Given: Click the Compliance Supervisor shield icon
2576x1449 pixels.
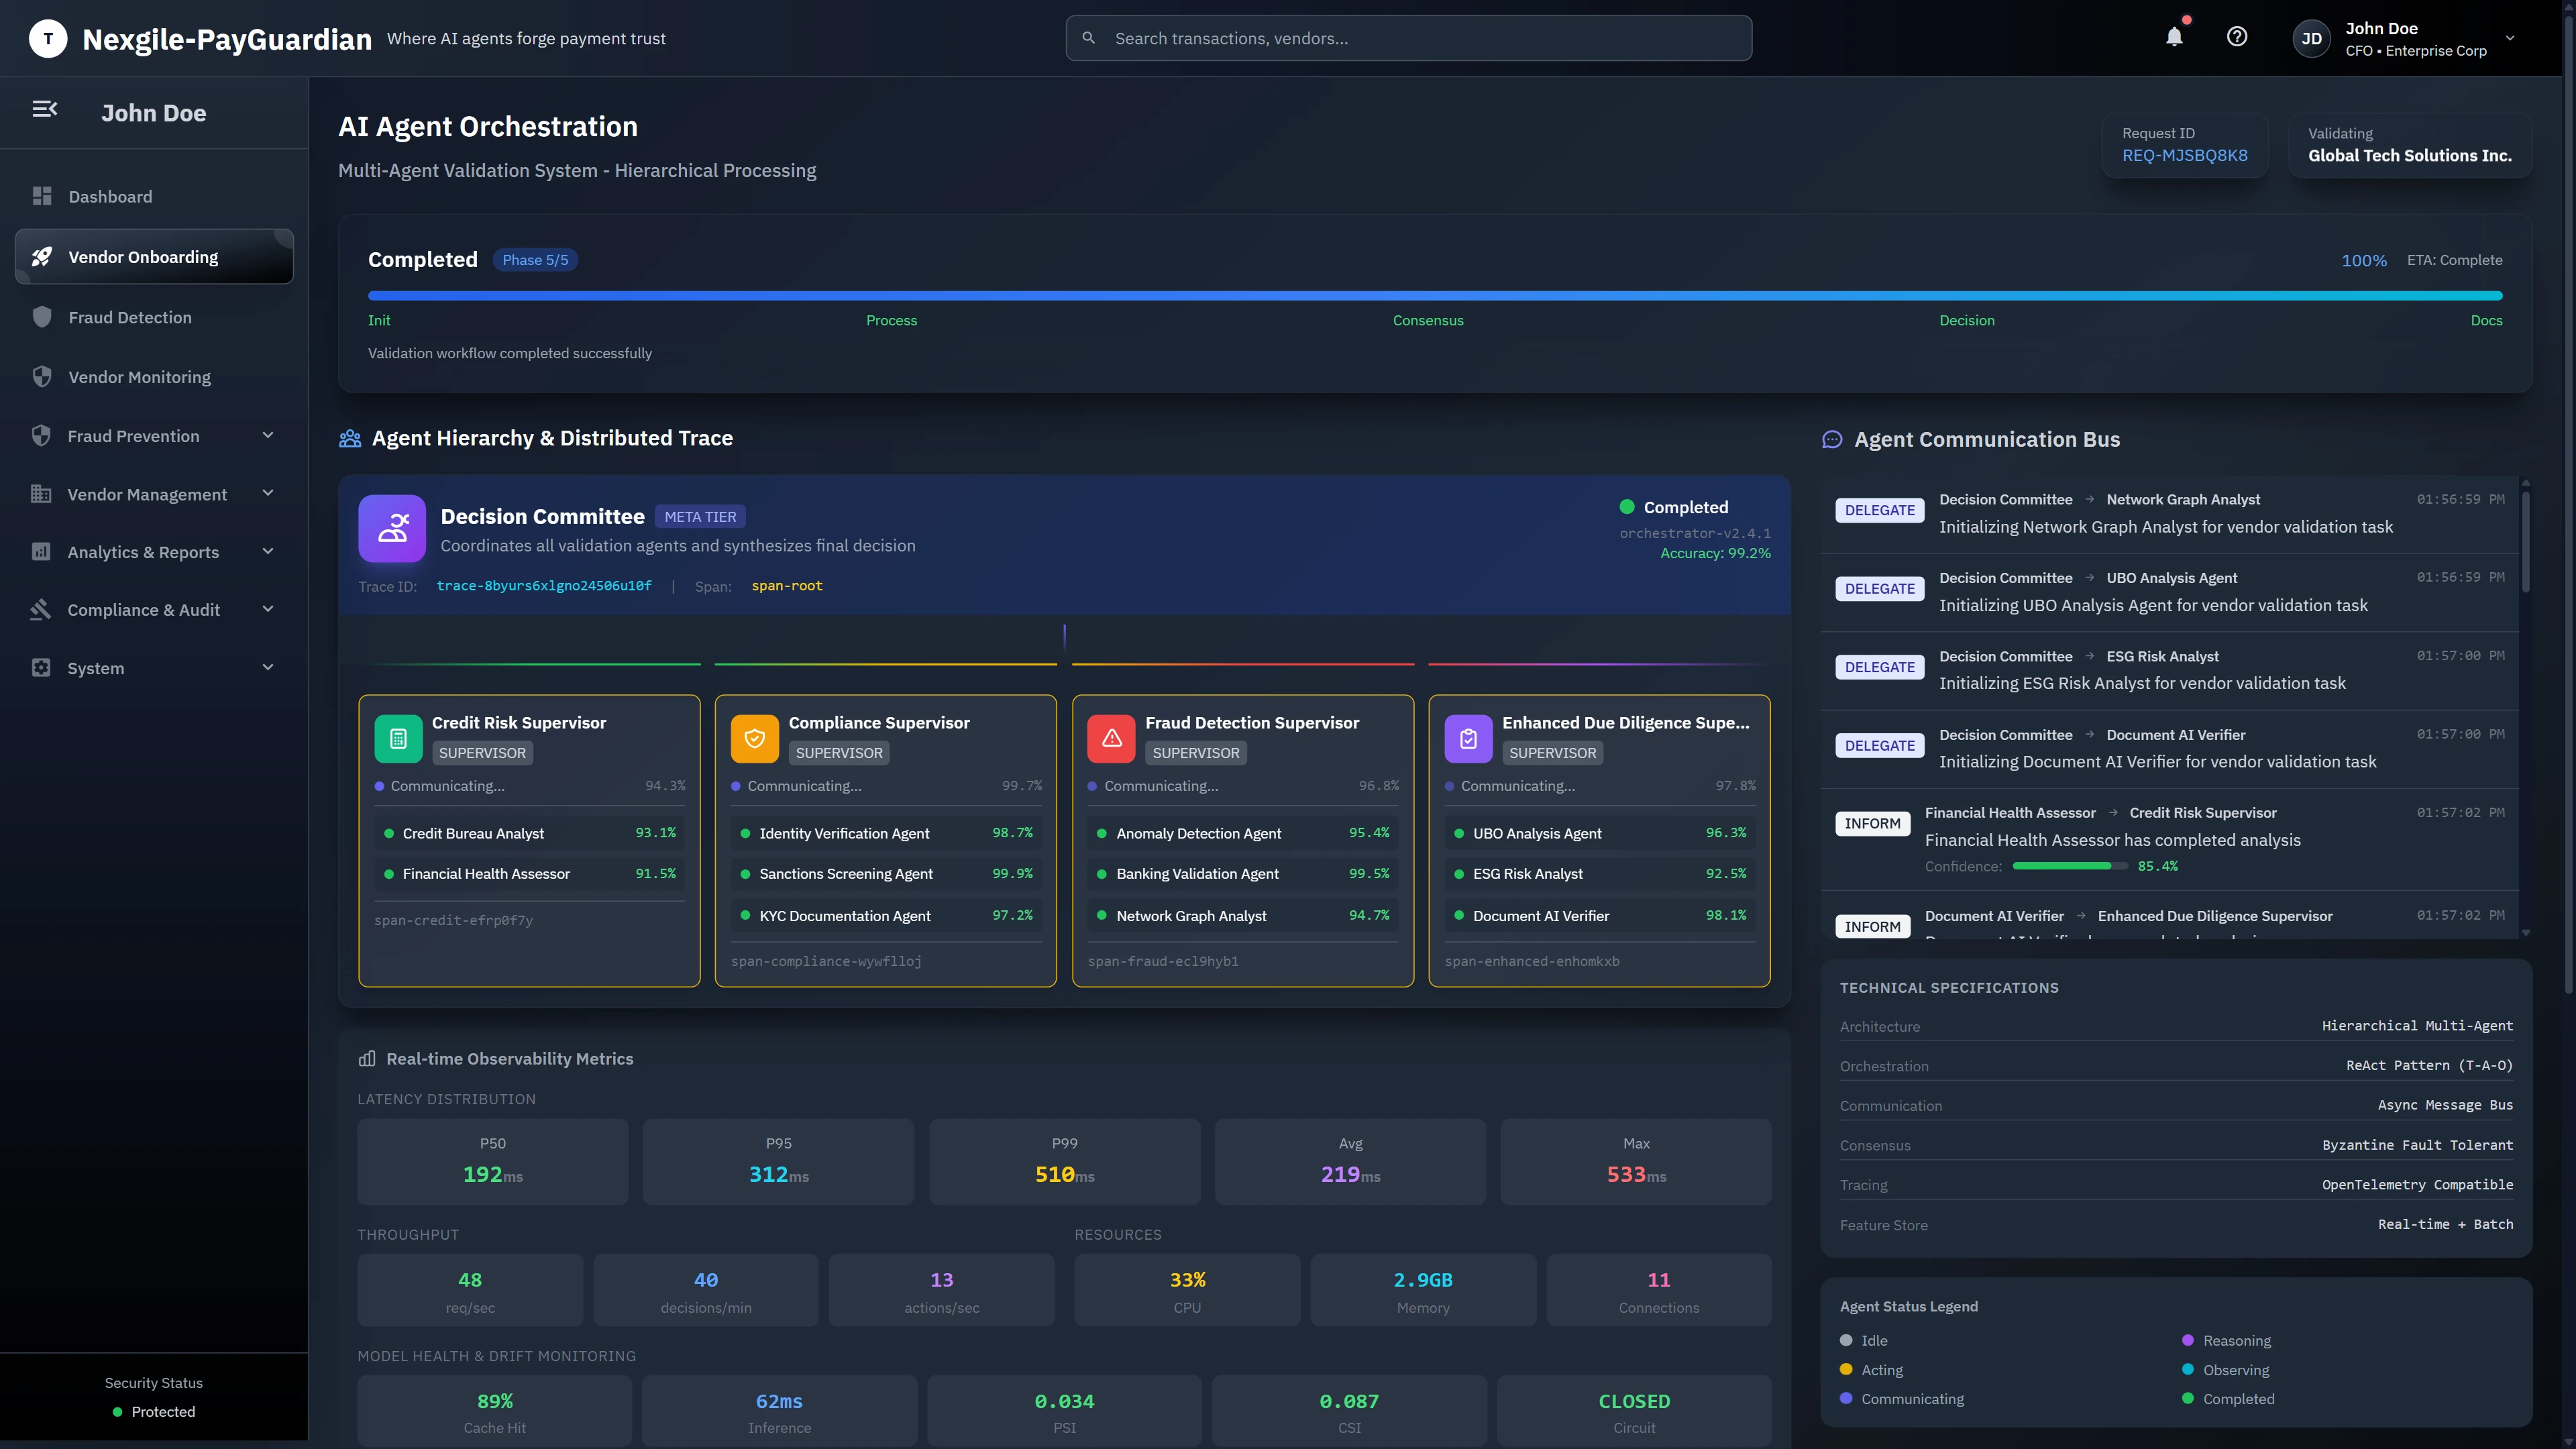Looking at the screenshot, I should (x=755, y=738).
